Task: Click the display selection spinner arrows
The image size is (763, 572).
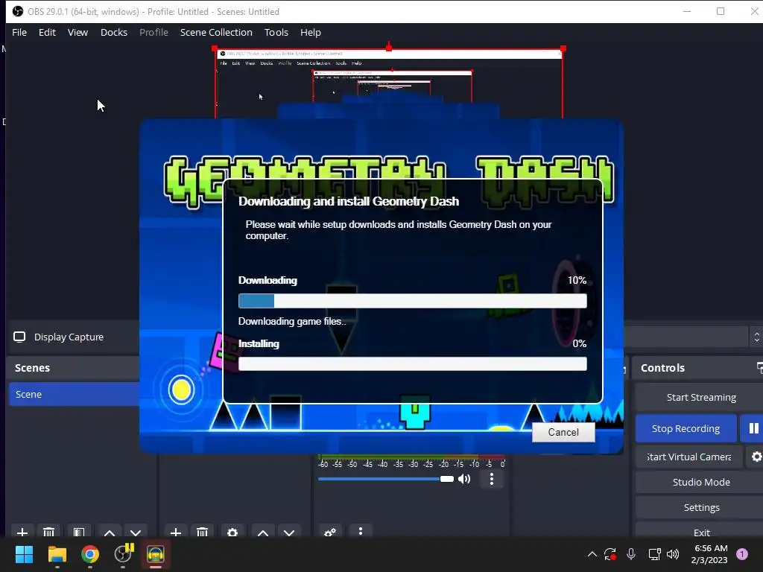Action: pos(757,337)
